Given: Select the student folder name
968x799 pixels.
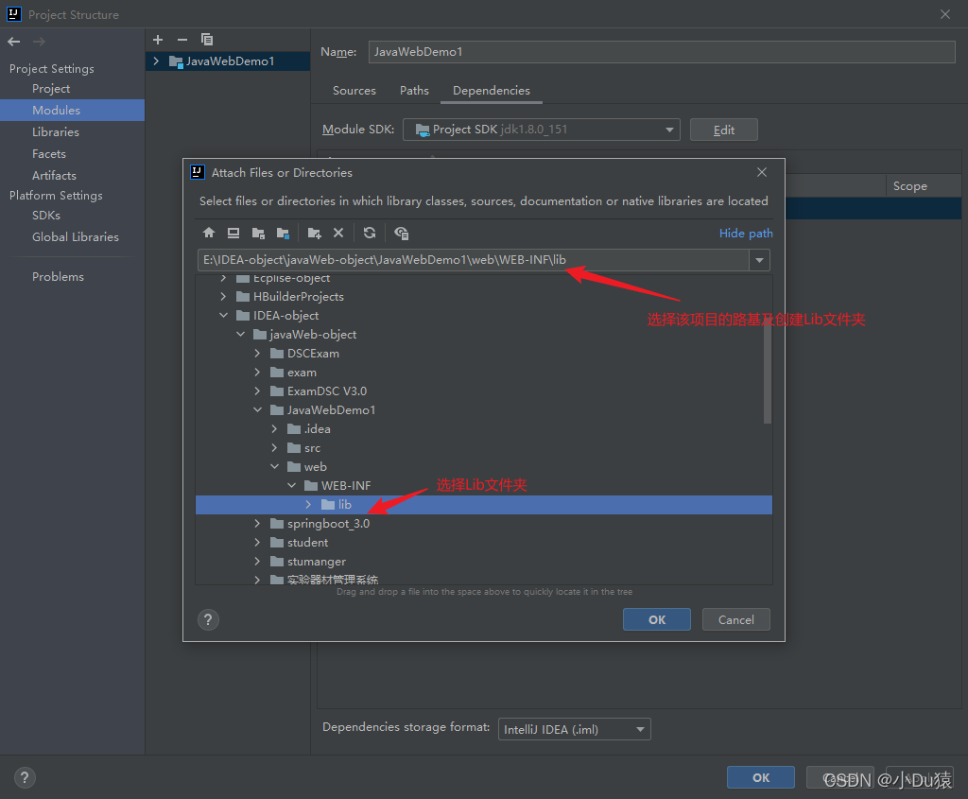Looking at the screenshot, I should pos(307,542).
